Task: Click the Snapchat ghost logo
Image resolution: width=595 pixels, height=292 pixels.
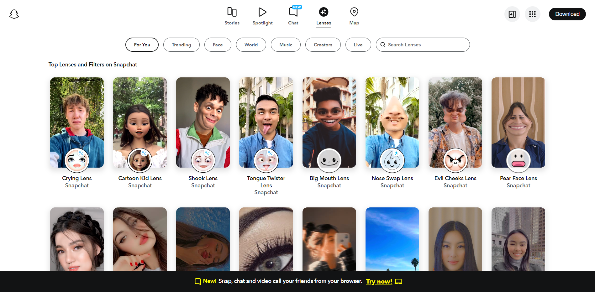Action: (14, 14)
